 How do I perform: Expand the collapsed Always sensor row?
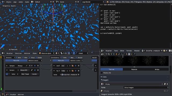click(x=7, y=66)
